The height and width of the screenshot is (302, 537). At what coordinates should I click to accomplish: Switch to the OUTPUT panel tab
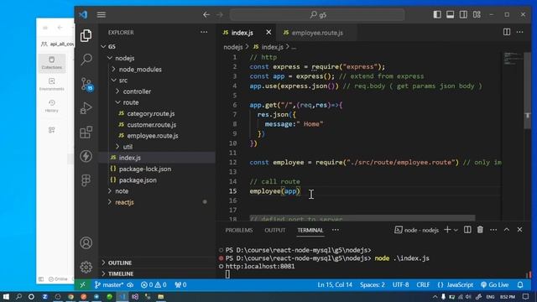274,230
